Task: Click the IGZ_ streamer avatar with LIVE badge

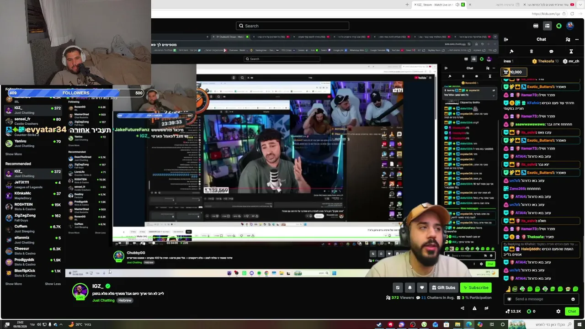Action: [80, 292]
